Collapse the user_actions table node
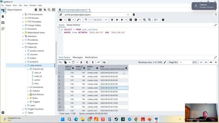219x123 pixels. click(25, 65)
